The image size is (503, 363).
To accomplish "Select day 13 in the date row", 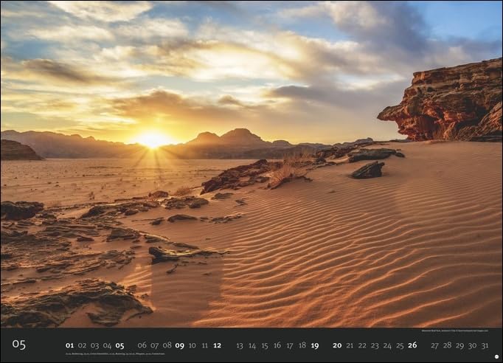I will tap(240, 346).
